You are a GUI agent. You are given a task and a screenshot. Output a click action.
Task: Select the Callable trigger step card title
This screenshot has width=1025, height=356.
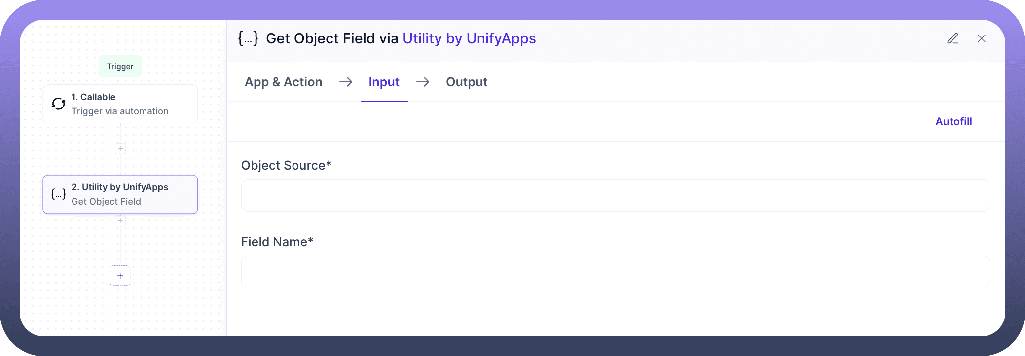click(x=93, y=97)
